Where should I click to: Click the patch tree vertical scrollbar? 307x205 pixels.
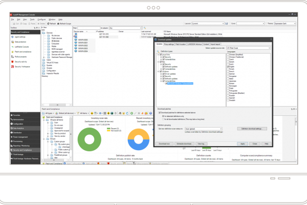click(71, 137)
